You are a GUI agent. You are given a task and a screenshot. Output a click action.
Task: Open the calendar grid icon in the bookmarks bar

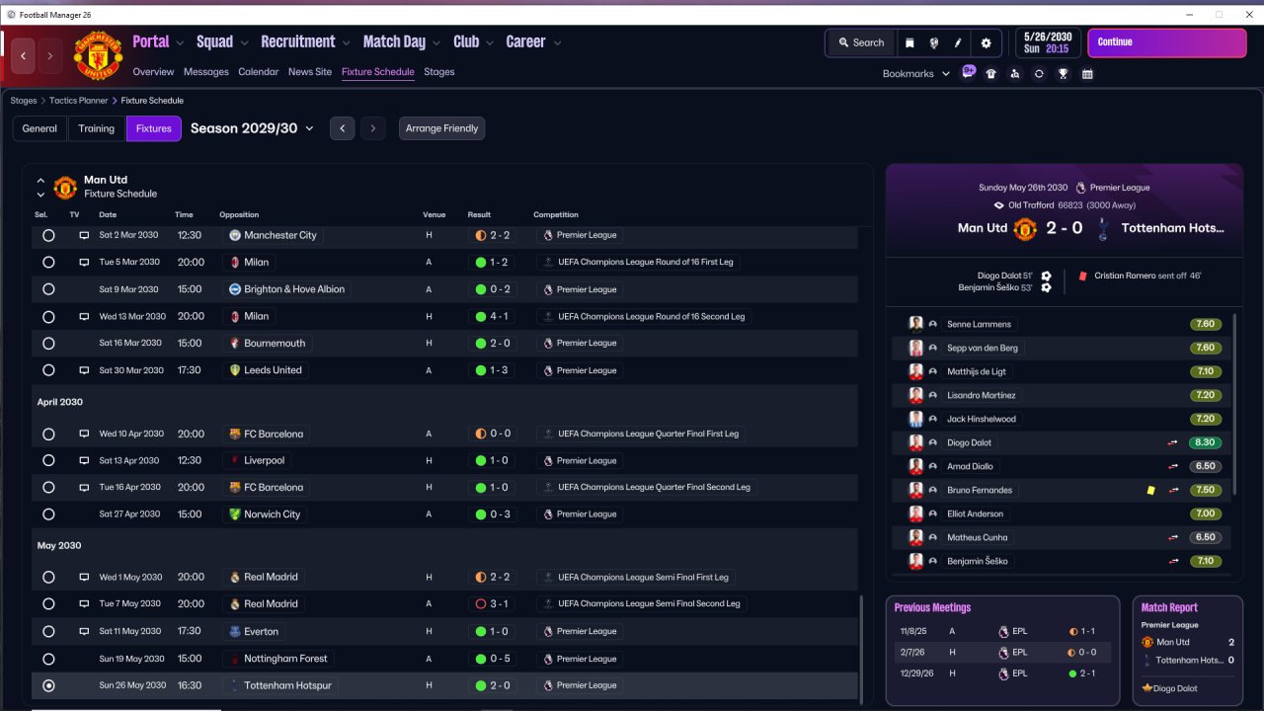[1087, 74]
